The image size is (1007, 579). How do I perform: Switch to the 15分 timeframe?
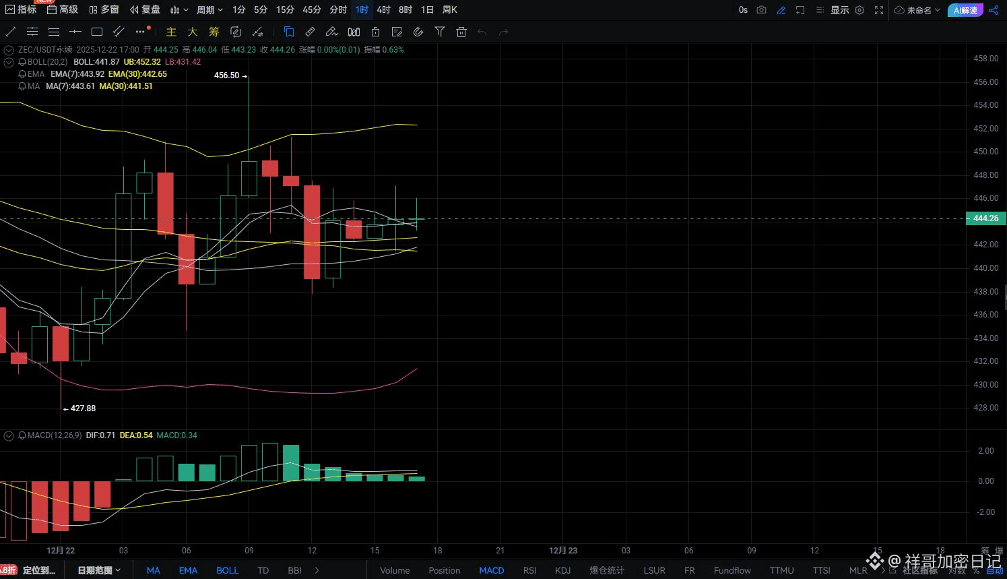[x=285, y=10]
